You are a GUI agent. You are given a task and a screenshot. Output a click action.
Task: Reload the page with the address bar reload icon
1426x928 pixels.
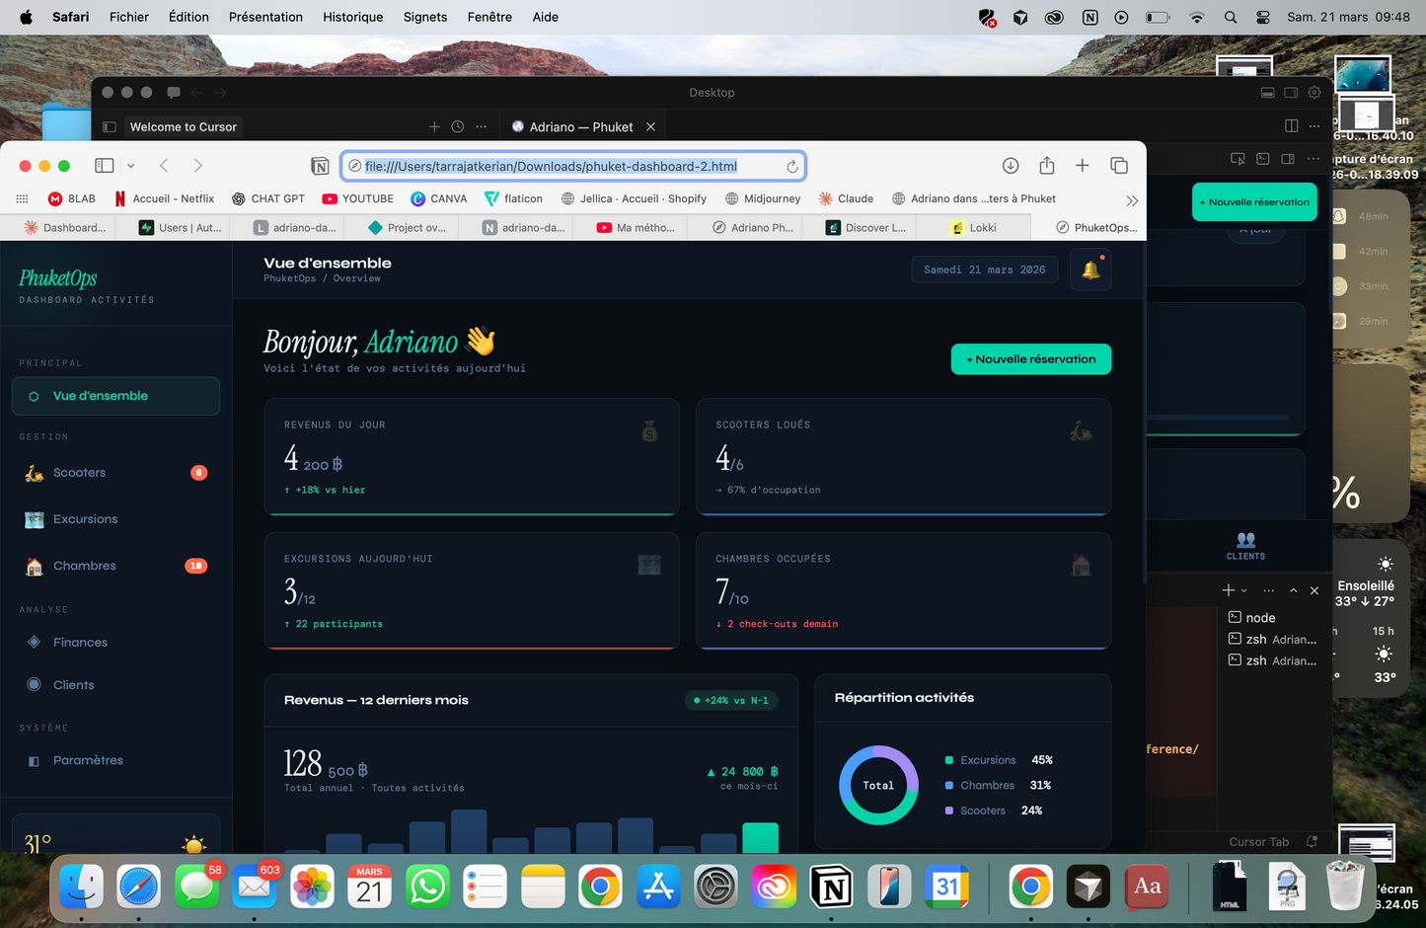[791, 166]
